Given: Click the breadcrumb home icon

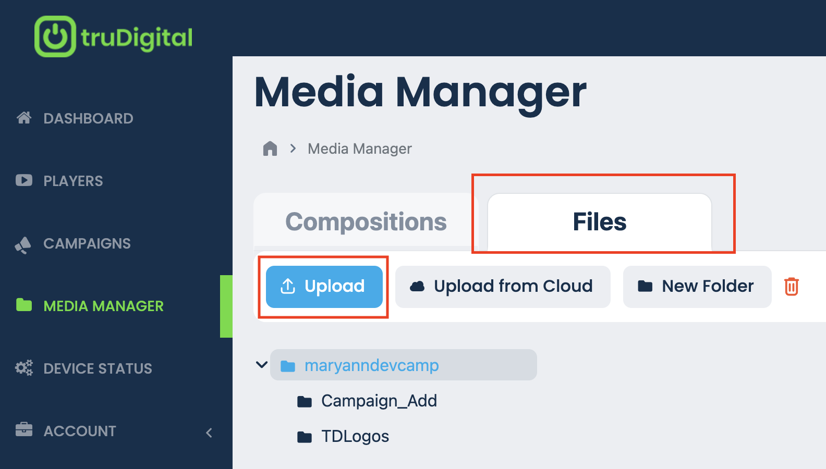Looking at the screenshot, I should [x=270, y=149].
